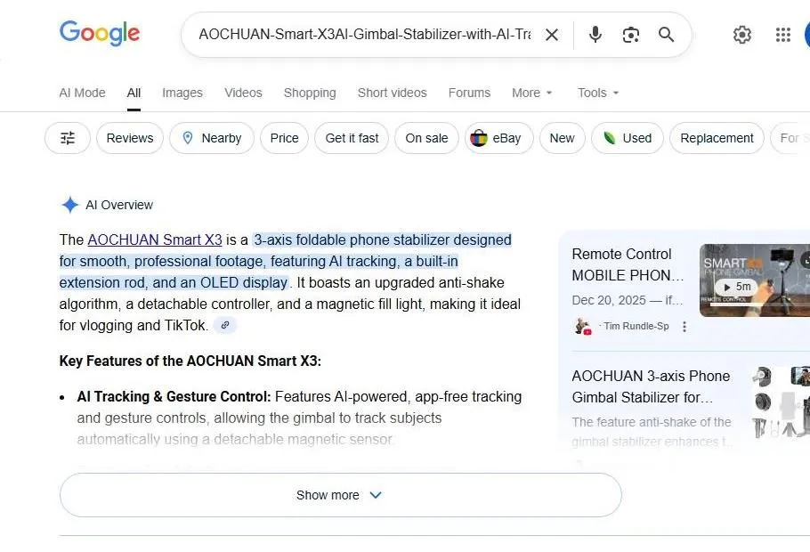Screen dimensions: 810x552
Task: Expand the More dropdown
Action: 532,93
